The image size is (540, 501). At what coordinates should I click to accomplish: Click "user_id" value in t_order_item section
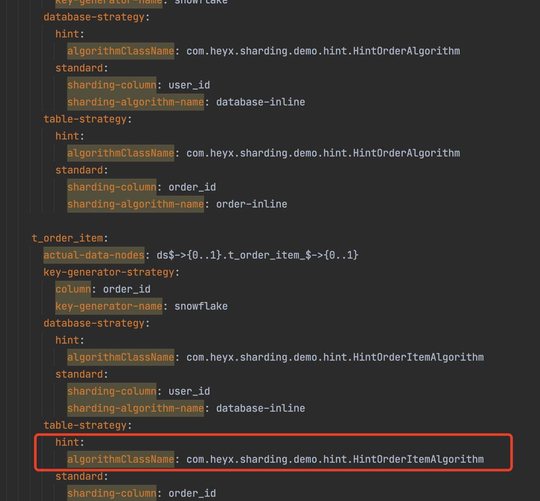pos(189,391)
